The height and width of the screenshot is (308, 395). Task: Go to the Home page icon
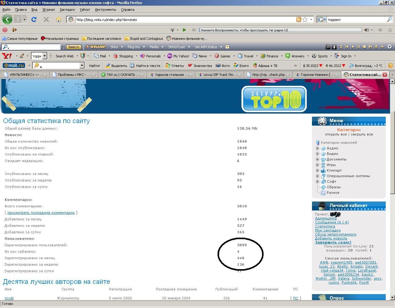(x=59, y=19)
